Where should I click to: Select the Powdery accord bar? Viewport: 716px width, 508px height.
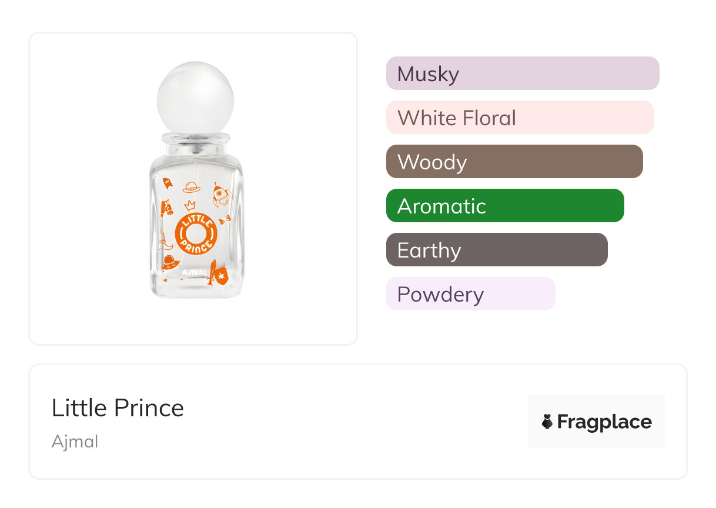point(470,294)
